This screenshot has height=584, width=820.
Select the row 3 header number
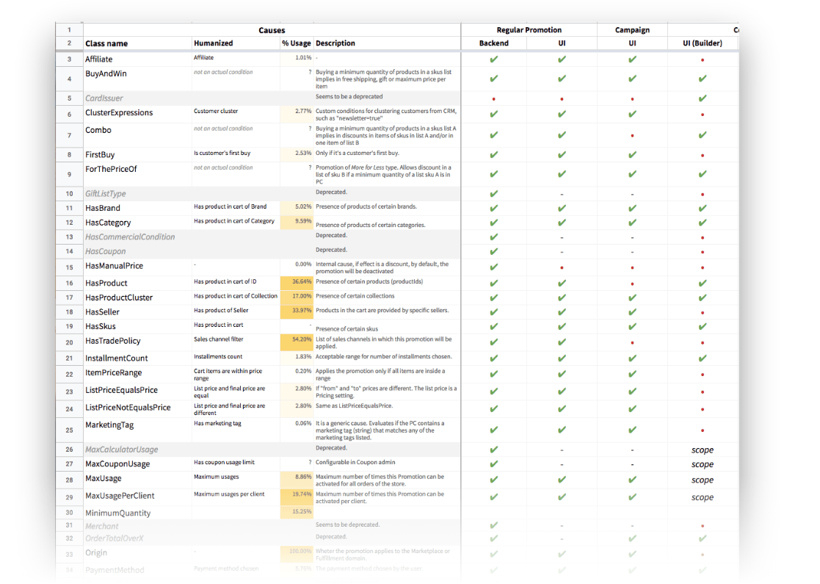69,59
